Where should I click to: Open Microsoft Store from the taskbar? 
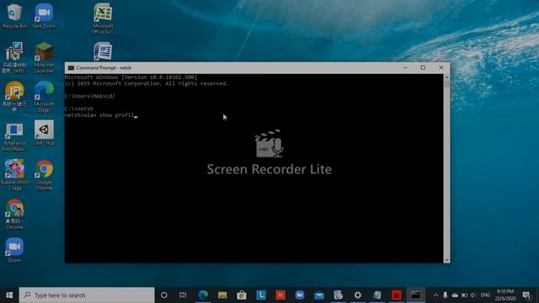tap(242, 295)
